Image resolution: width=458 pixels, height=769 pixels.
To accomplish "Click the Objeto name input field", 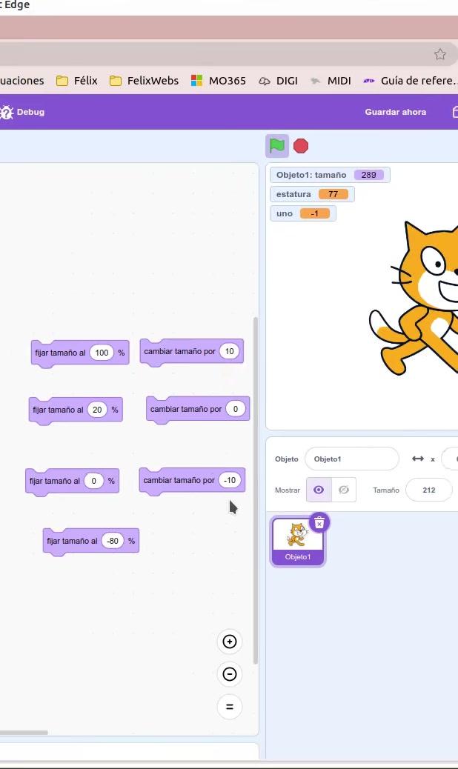I will coord(351,459).
